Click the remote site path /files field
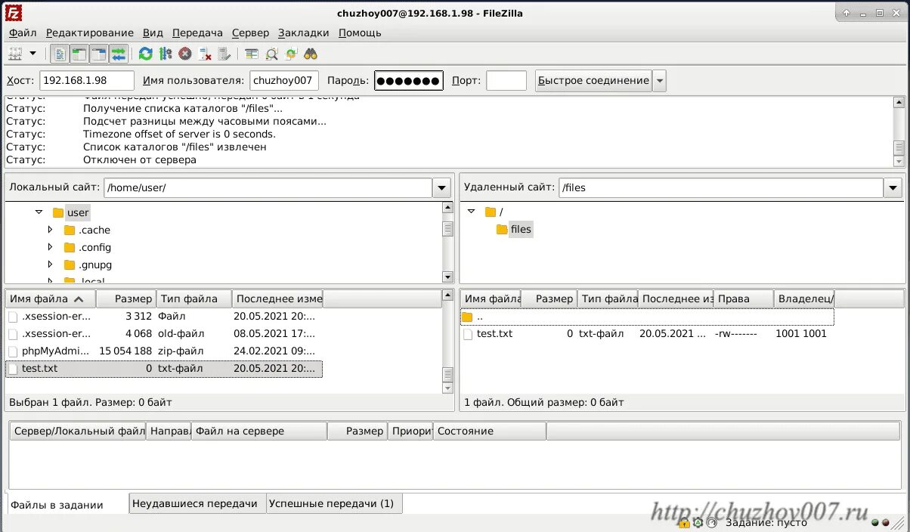The image size is (910, 532). (720, 188)
